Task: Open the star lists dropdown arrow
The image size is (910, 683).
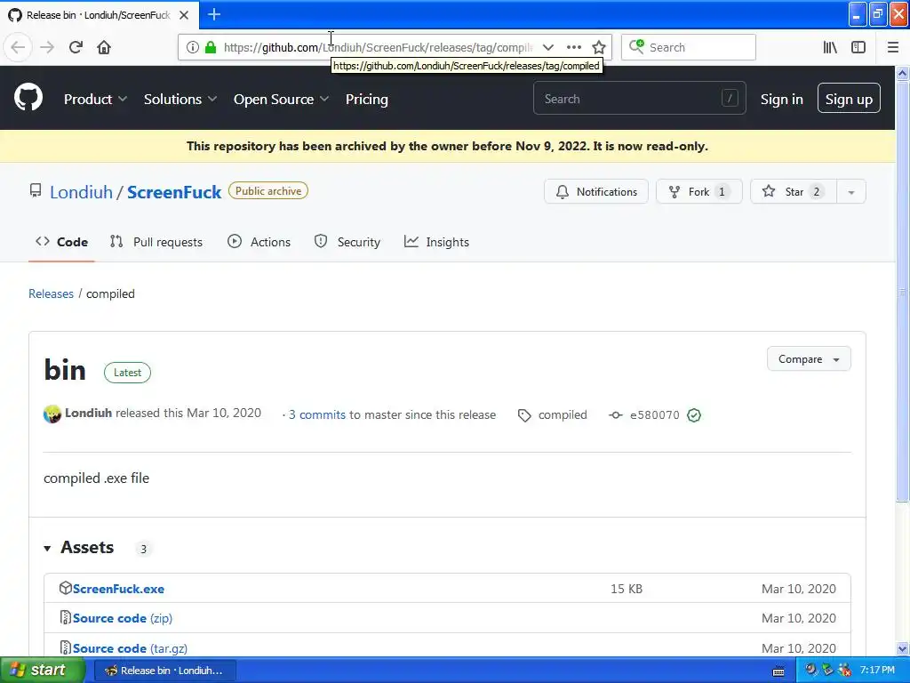Action: click(851, 192)
